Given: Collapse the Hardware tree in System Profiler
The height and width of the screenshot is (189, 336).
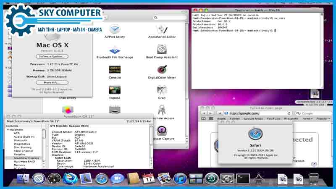Looking at the screenshot, I should pos(8,130).
